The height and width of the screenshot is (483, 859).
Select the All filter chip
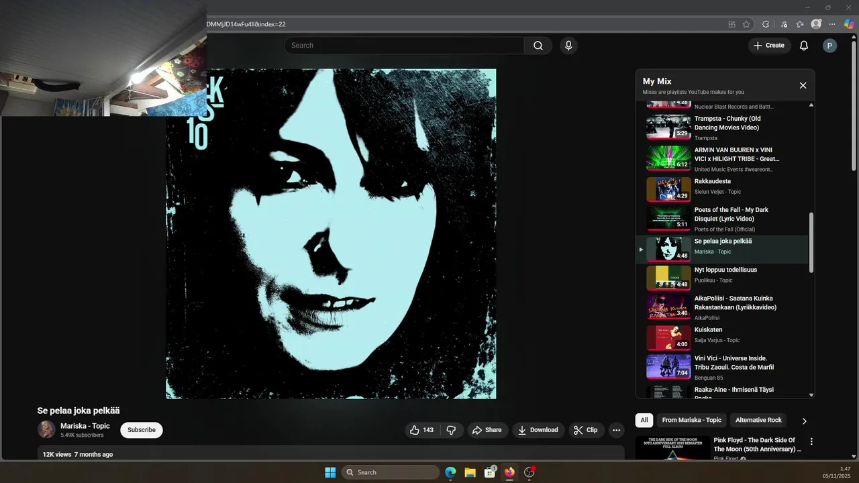click(x=644, y=420)
